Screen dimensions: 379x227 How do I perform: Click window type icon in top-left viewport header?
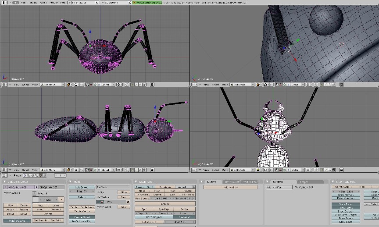[x=5, y=84]
